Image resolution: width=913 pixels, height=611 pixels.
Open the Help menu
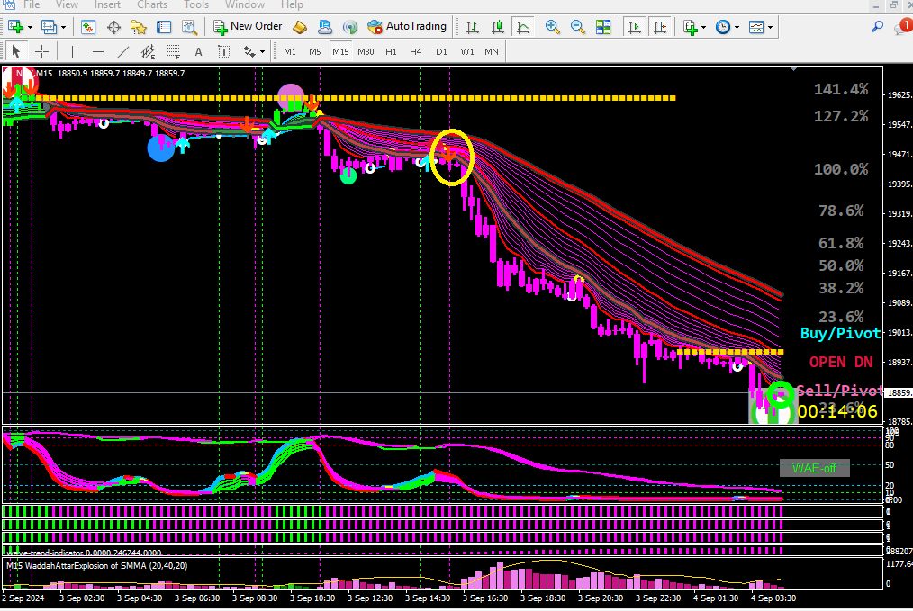point(292,4)
